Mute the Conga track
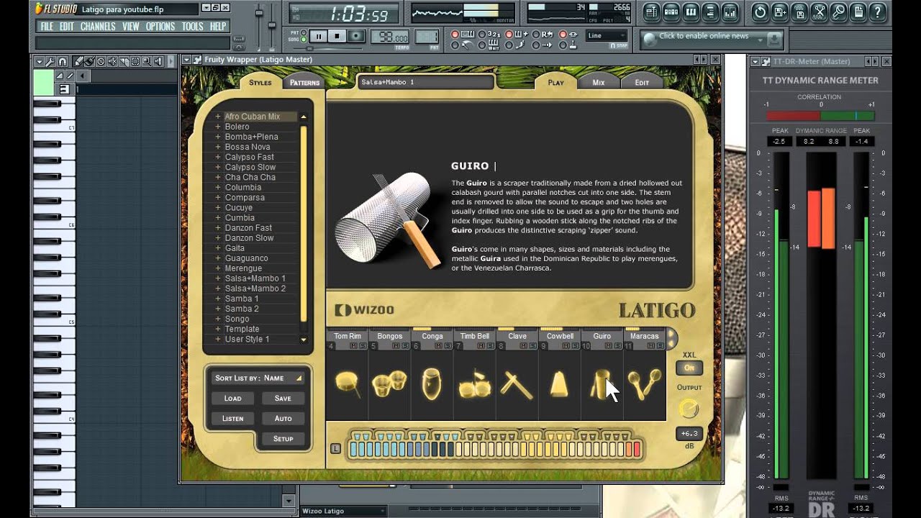 (439, 345)
